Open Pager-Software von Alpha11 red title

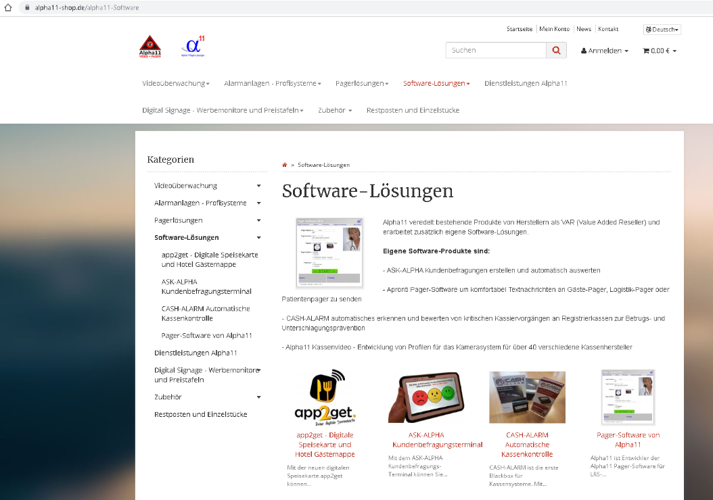tap(628, 440)
